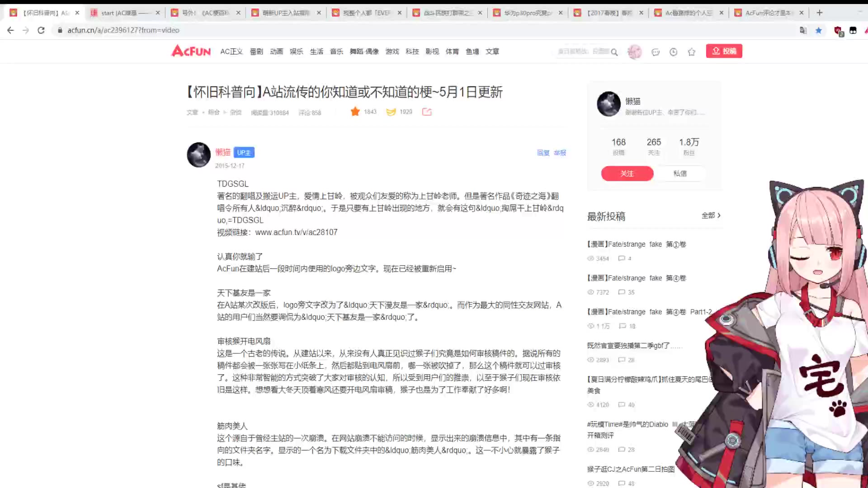
Task: Switch to the 华为p30pro tab
Action: (527, 13)
